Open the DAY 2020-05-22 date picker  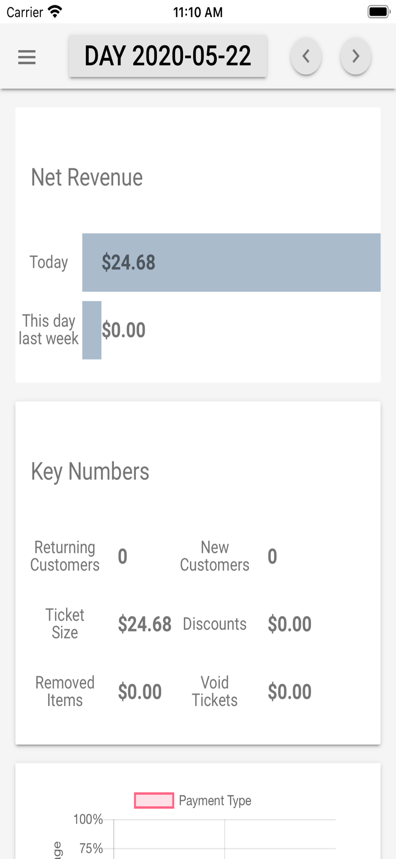168,56
